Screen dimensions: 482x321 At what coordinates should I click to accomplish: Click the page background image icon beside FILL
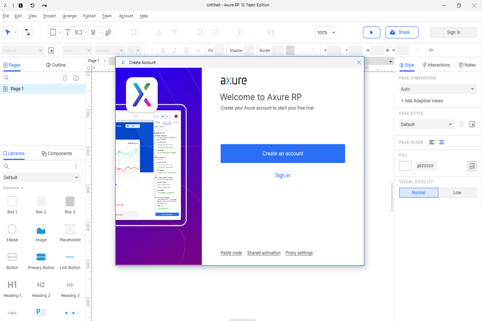(x=472, y=166)
